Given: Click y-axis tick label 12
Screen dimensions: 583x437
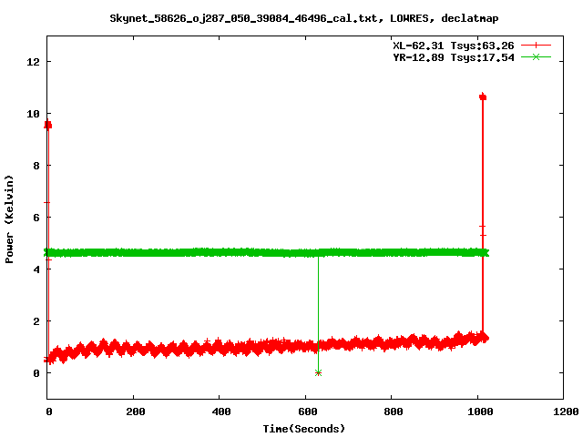Looking at the screenshot, I should coord(34,62).
